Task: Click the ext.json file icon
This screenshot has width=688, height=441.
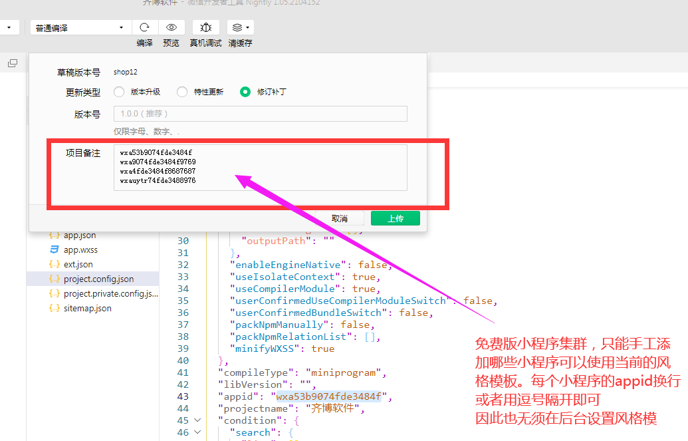Action: 55,265
